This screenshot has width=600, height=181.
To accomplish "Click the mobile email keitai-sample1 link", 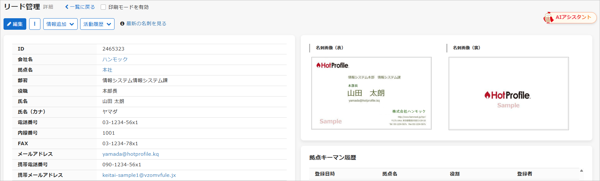I will (139, 175).
